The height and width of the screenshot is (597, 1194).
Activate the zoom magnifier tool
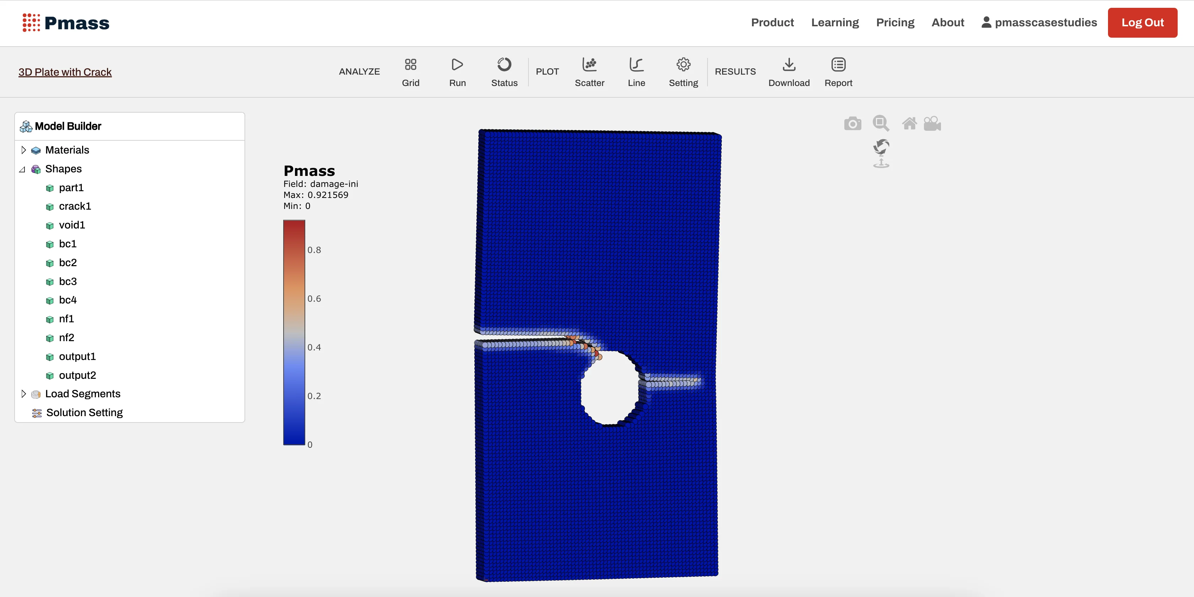point(881,123)
